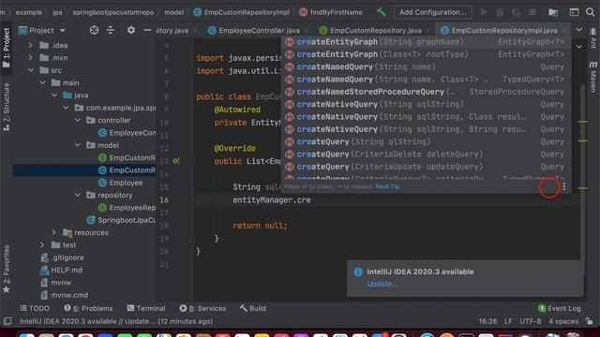This screenshot has height=337, width=600.
Task: Show hidden editor tabs dropdown
Action: tap(579, 29)
